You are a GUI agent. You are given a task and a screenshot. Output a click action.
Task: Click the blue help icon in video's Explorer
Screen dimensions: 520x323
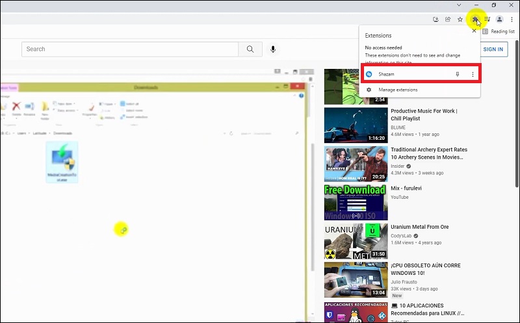click(301, 96)
